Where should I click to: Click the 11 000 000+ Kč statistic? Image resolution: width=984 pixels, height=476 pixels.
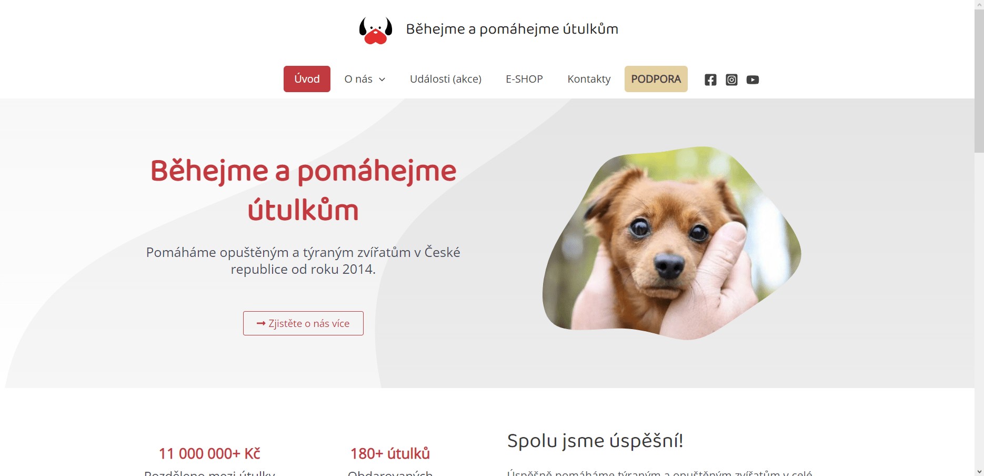209,453
